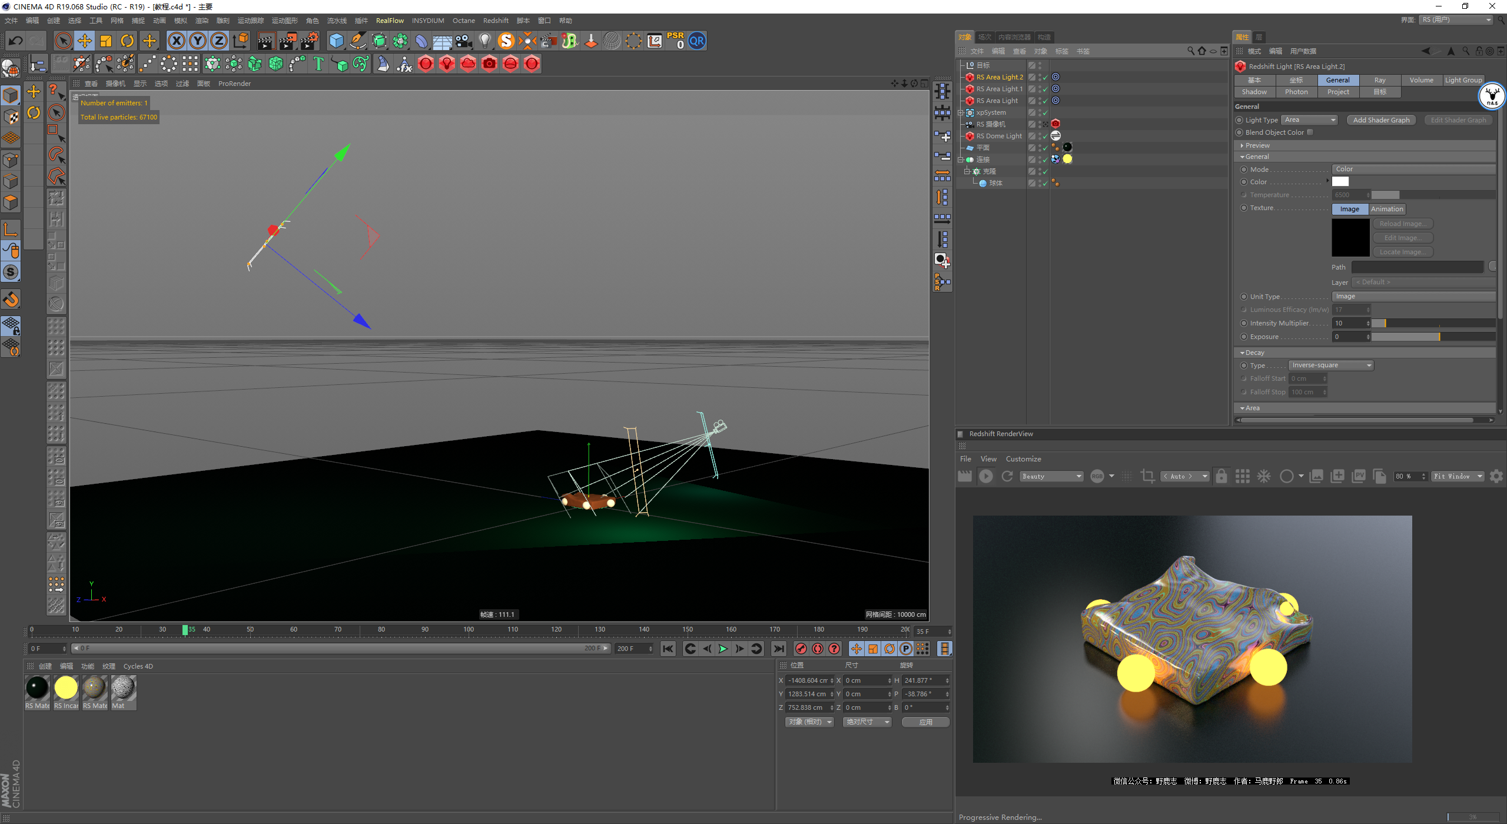
Task: Select the Move tool in top toolbar
Action: coord(85,41)
